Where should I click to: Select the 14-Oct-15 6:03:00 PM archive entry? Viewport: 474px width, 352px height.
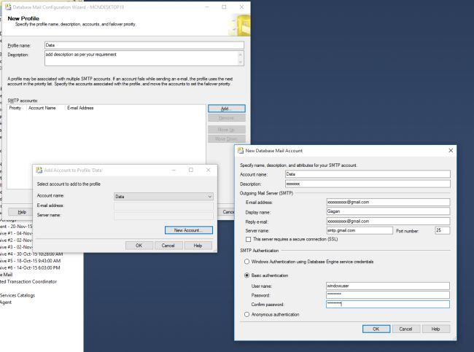[30, 268]
